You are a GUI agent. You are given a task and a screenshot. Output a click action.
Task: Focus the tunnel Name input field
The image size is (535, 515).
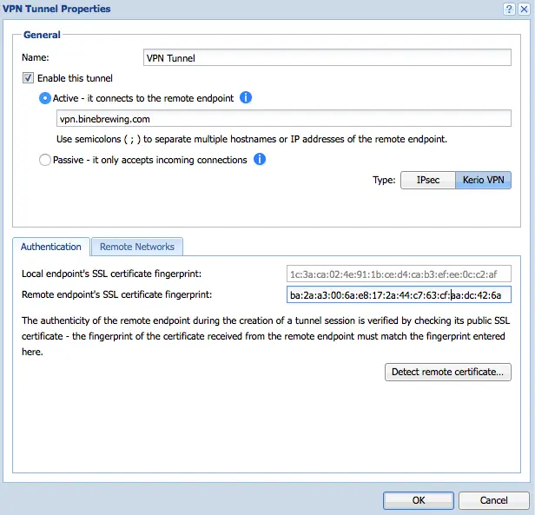click(x=327, y=57)
